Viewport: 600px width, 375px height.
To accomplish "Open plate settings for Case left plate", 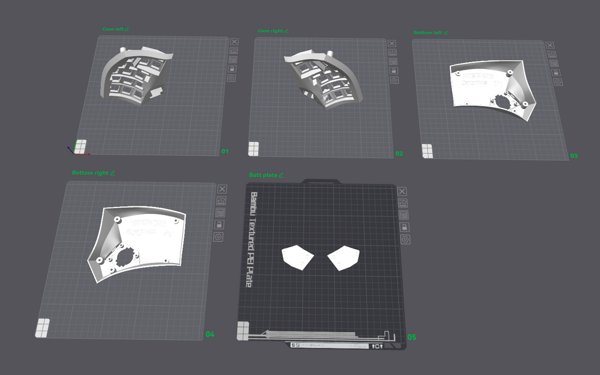I will click(231, 78).
